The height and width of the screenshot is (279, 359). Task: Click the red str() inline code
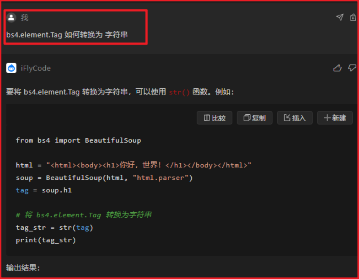pos(179,92)
